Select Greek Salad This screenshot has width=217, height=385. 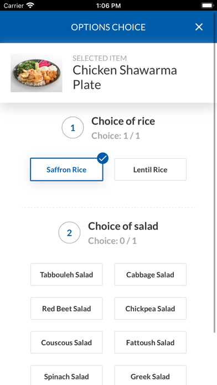point(150,375)
